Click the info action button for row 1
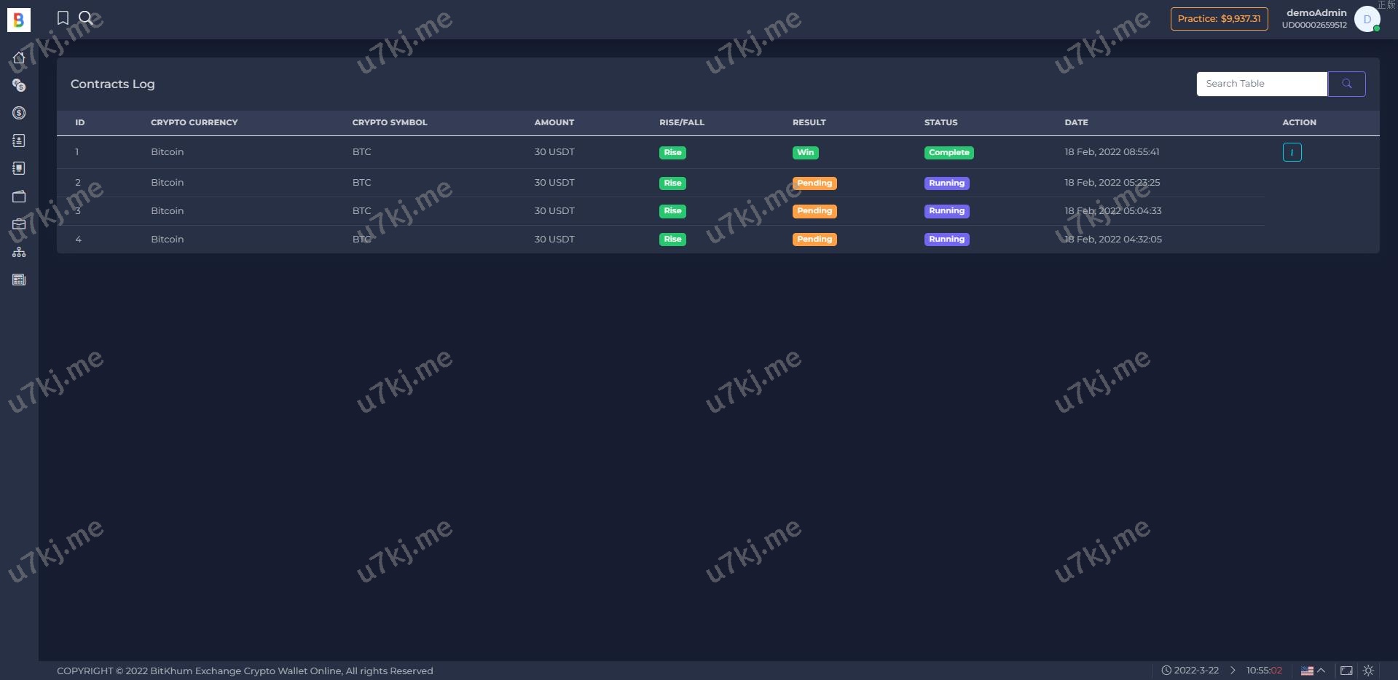Viewport: 1398px width, 680px height. tap(1292, 152)
